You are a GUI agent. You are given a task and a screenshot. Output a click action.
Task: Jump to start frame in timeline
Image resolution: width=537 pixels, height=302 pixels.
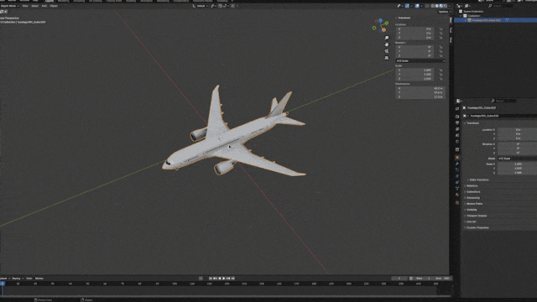pyautogui.click(x=211, y=279)
